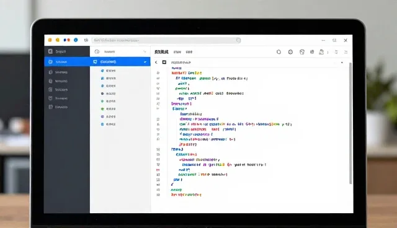
Task: Click the clock icon in the list panel header
Action: (97, 51)
